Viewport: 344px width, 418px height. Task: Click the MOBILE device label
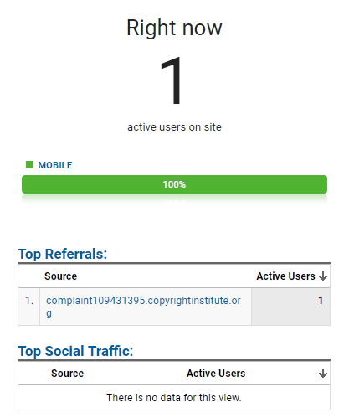tap(55, 165)
